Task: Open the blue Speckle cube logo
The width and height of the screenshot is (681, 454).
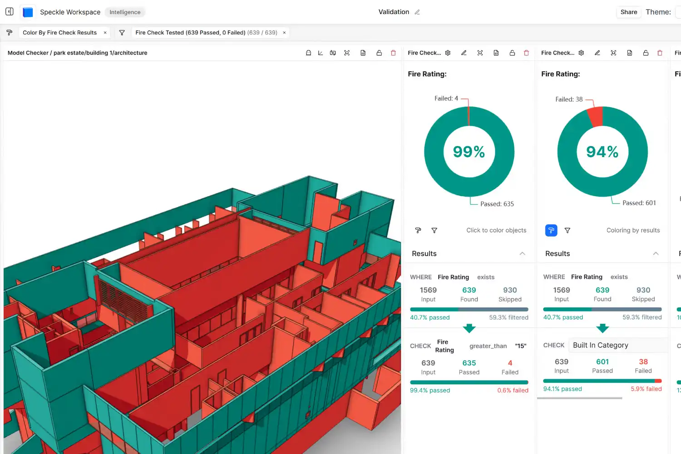Action: 28,12
